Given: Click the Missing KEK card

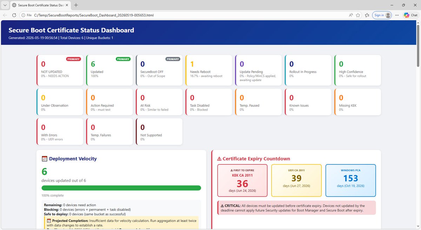Looking at the screenshot, I should coord(358,102).
